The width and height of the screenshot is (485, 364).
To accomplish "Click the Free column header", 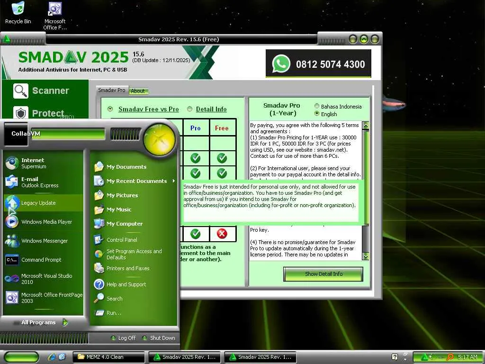I will point(222,128).
